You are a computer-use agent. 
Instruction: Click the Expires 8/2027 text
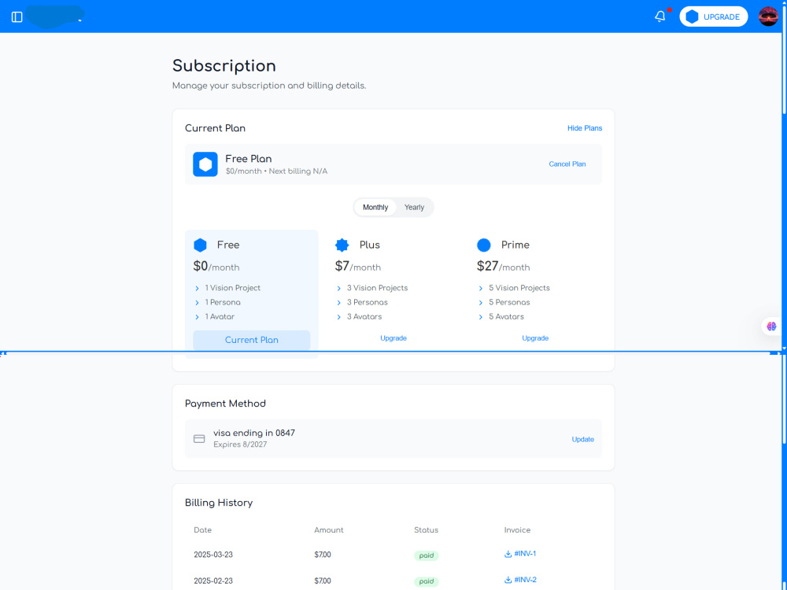point(240,444)
